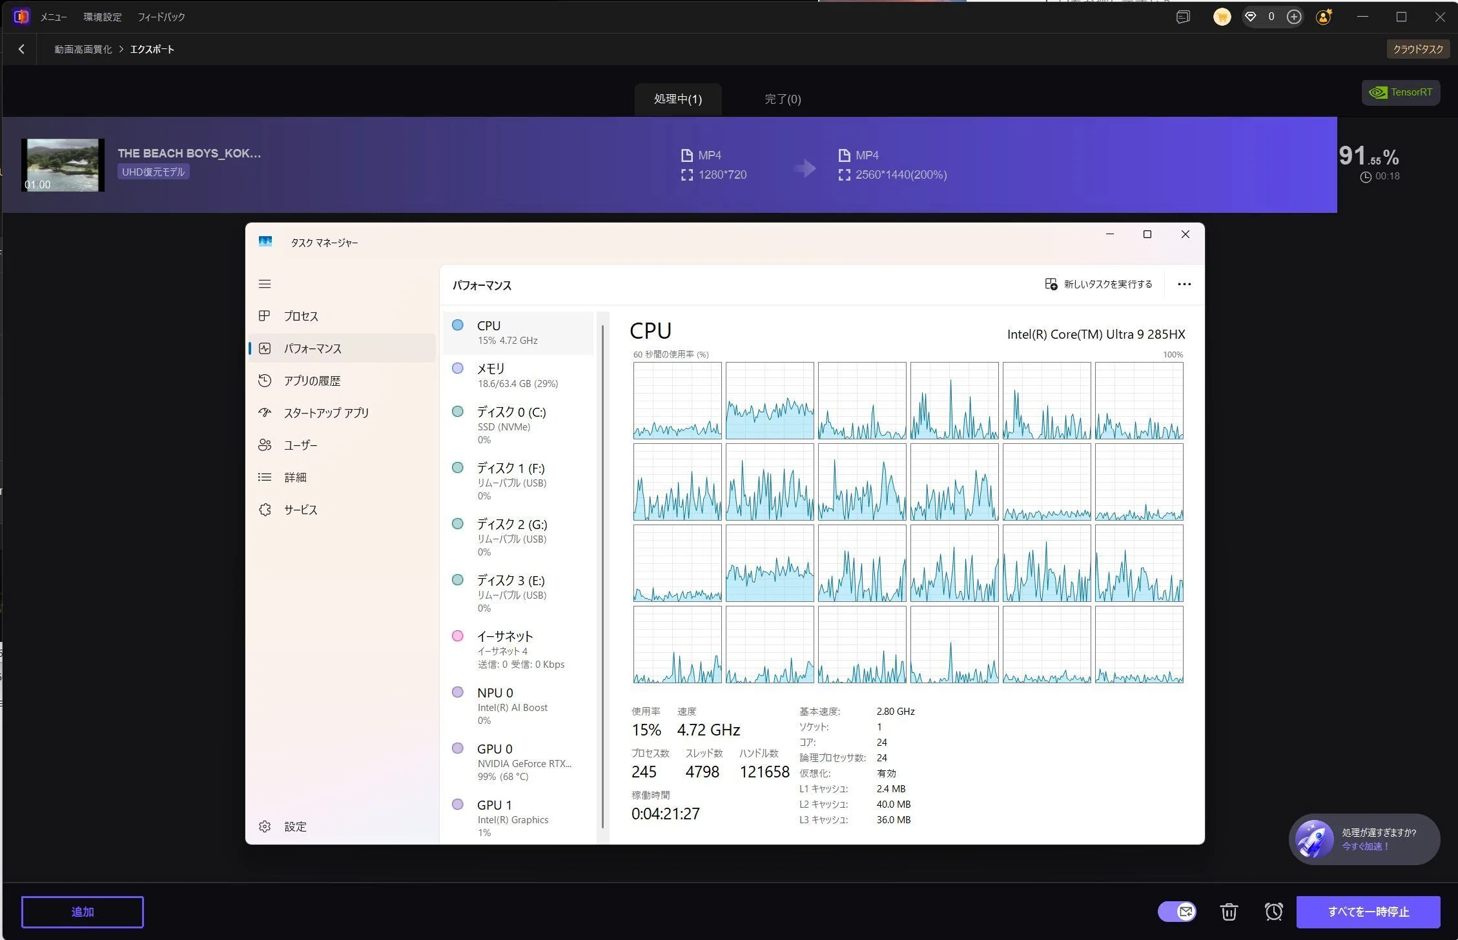Viewport: 1458px width, 940px height.
Task: Open 設定 gear in Task Manager
Action: [x=342, y=826]
